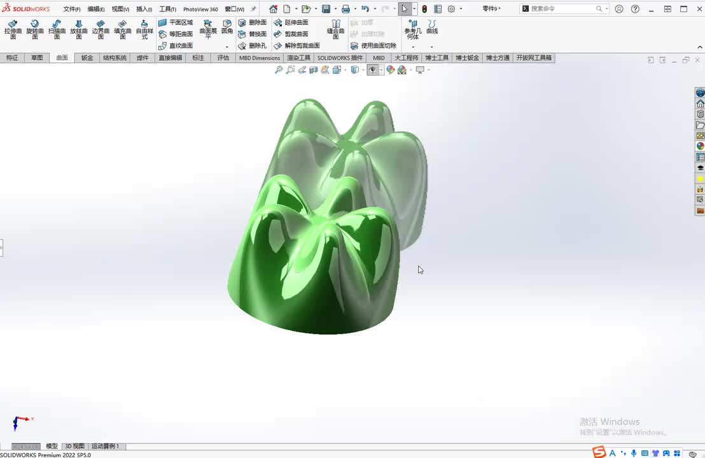
Task: Select the 曲面展平 surface flatten tool
Action: click(x=207, y=29)
